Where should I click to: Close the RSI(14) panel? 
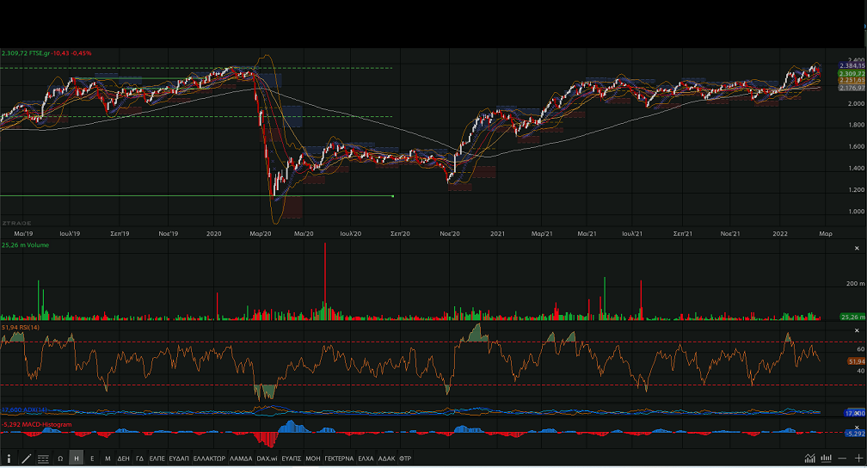pos(857,331)
